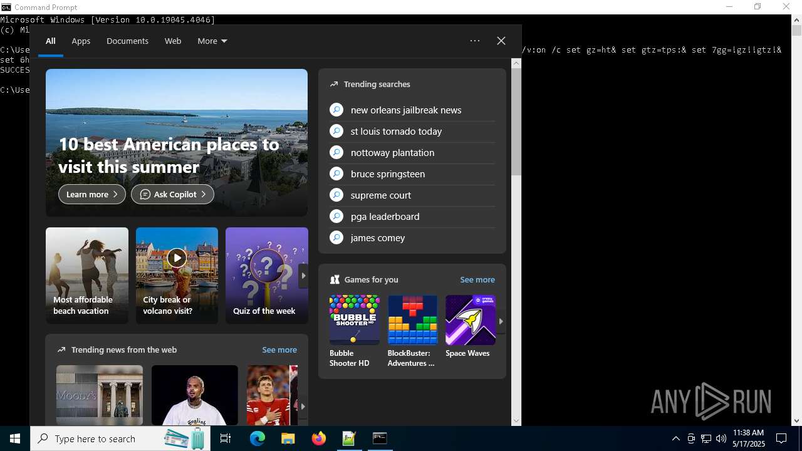
Task: Click Command Prompt title bar icon
Action: click(6, 7)
